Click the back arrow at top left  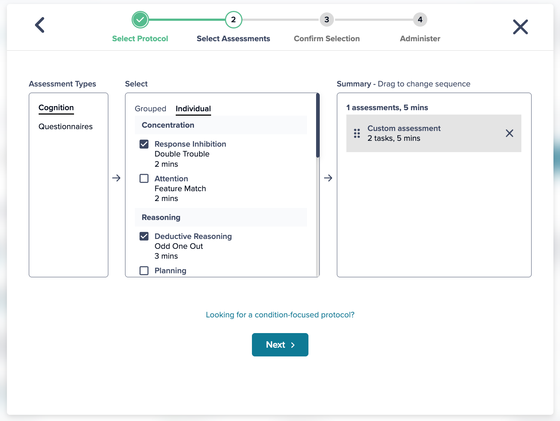39,25
